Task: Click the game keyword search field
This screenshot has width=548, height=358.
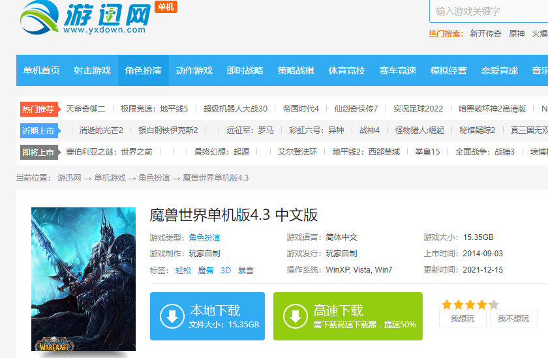Action: [489, 11]
